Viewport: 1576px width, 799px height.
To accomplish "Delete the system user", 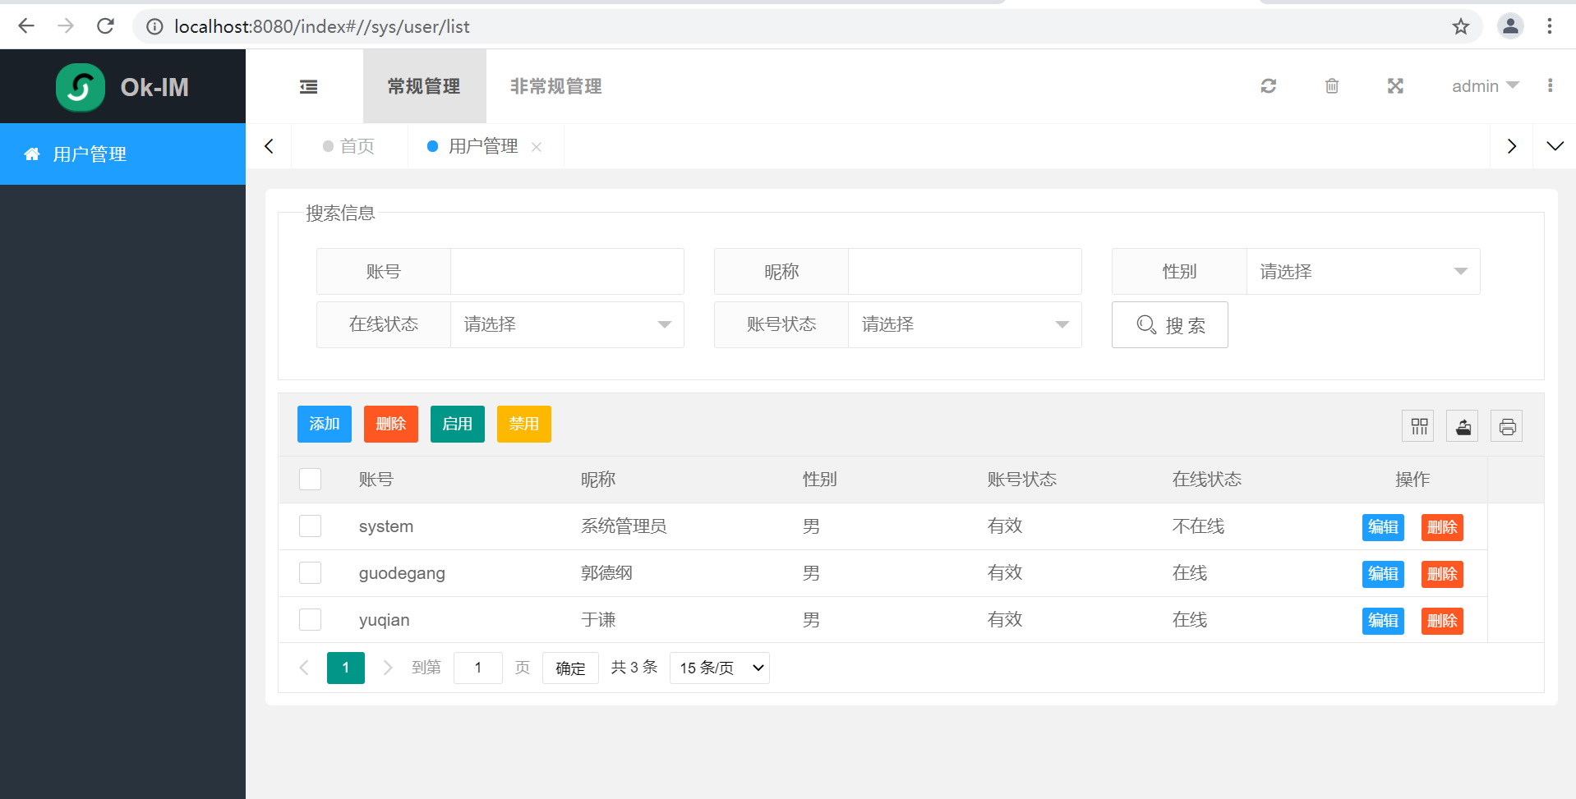I will click(1442, 527).
